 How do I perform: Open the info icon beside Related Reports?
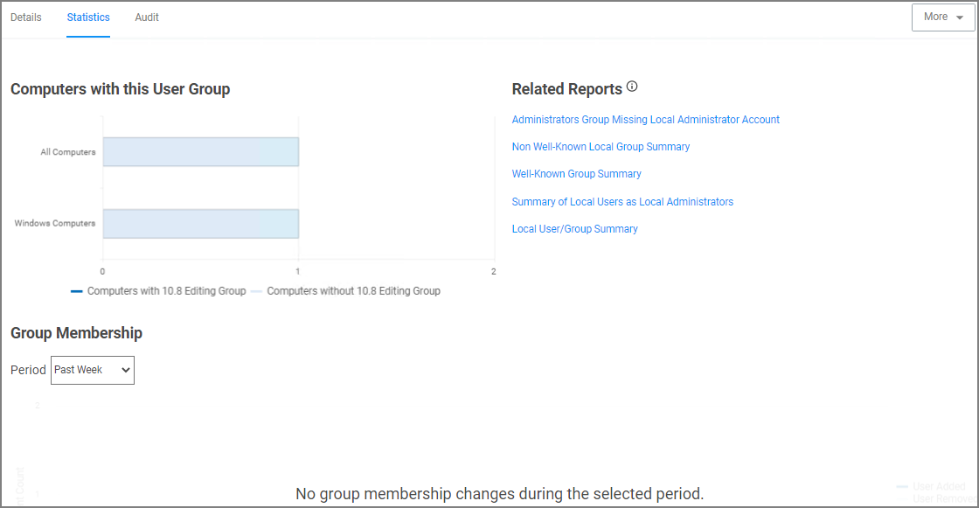click(632, 87)
